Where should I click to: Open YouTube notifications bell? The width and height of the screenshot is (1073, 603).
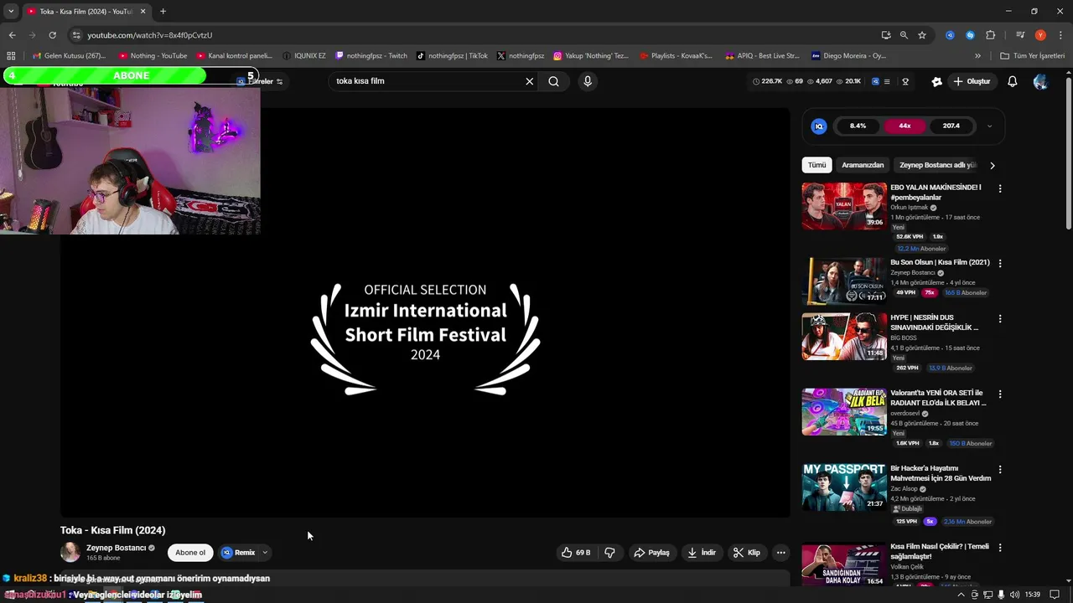[1012, 81]
